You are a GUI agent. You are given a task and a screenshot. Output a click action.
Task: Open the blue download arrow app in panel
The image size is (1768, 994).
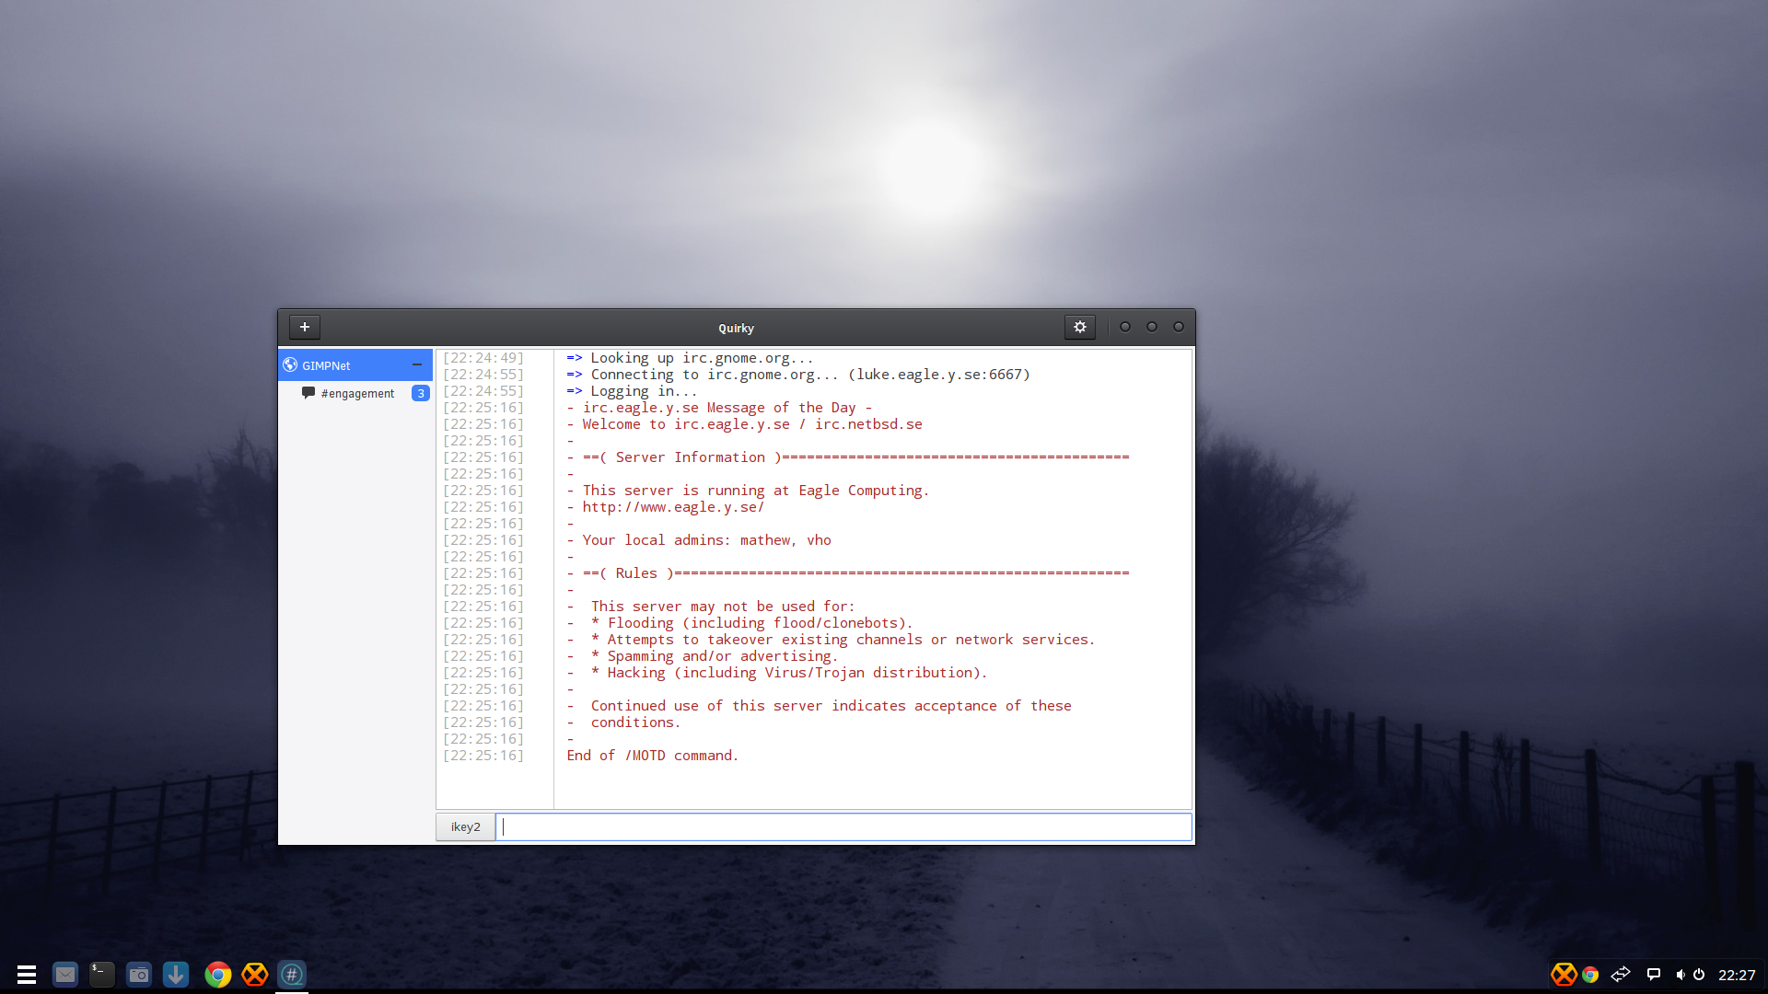click(x=176, y=974)
